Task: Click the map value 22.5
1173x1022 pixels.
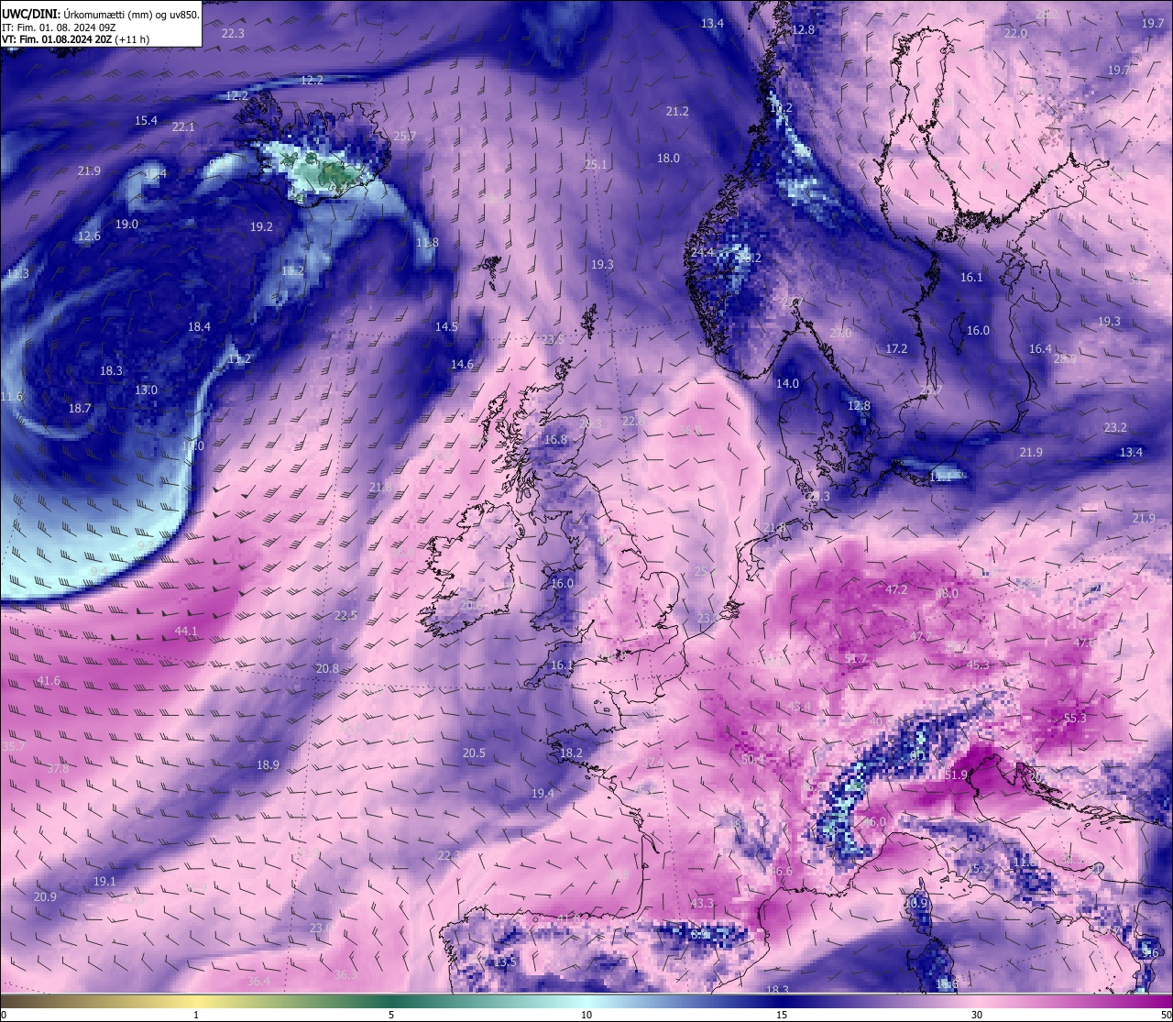Action: 345,616
